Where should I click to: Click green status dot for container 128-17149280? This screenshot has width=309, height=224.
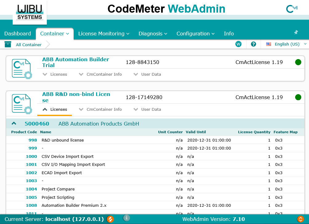(x=298, y=97)
